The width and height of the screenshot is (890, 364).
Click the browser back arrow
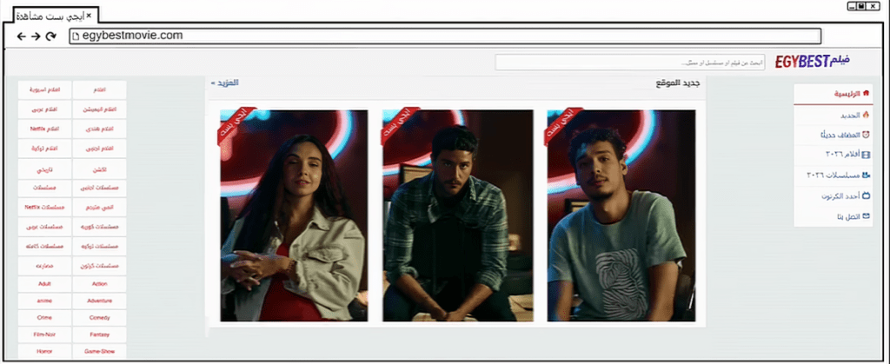click(x=21, y=36)
